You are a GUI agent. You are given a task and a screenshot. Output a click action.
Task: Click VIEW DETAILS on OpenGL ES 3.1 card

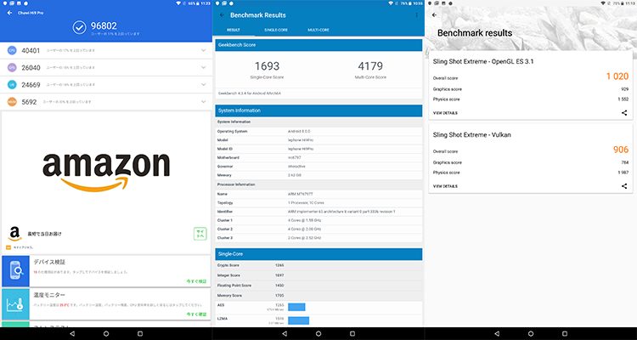tap(445, 113)
